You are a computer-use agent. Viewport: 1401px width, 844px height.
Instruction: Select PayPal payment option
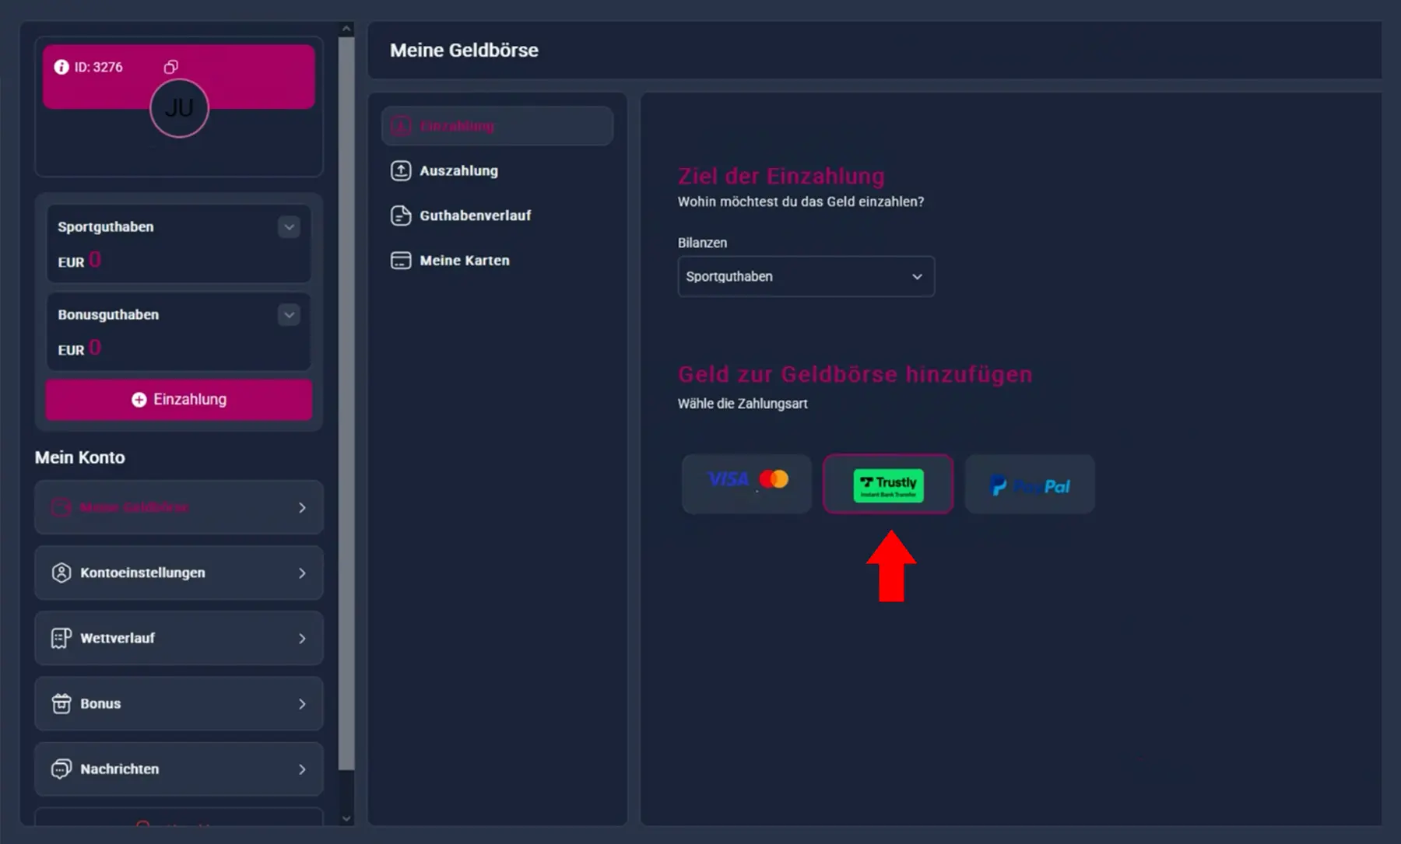pos(1030,484)
